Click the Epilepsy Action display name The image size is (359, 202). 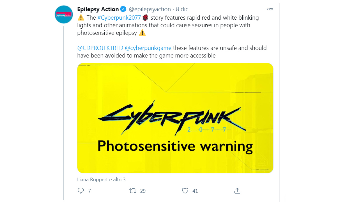[98, 9]
